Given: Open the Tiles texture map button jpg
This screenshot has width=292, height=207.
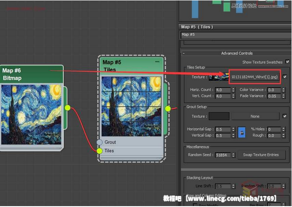Looking at the screenshot, I should click(x=254, y=77).
